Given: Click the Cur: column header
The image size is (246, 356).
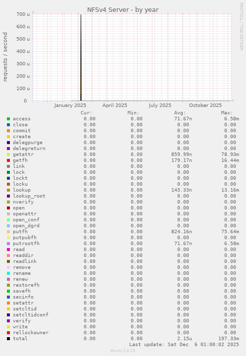Looking at the screenshot, I should 87,113.
